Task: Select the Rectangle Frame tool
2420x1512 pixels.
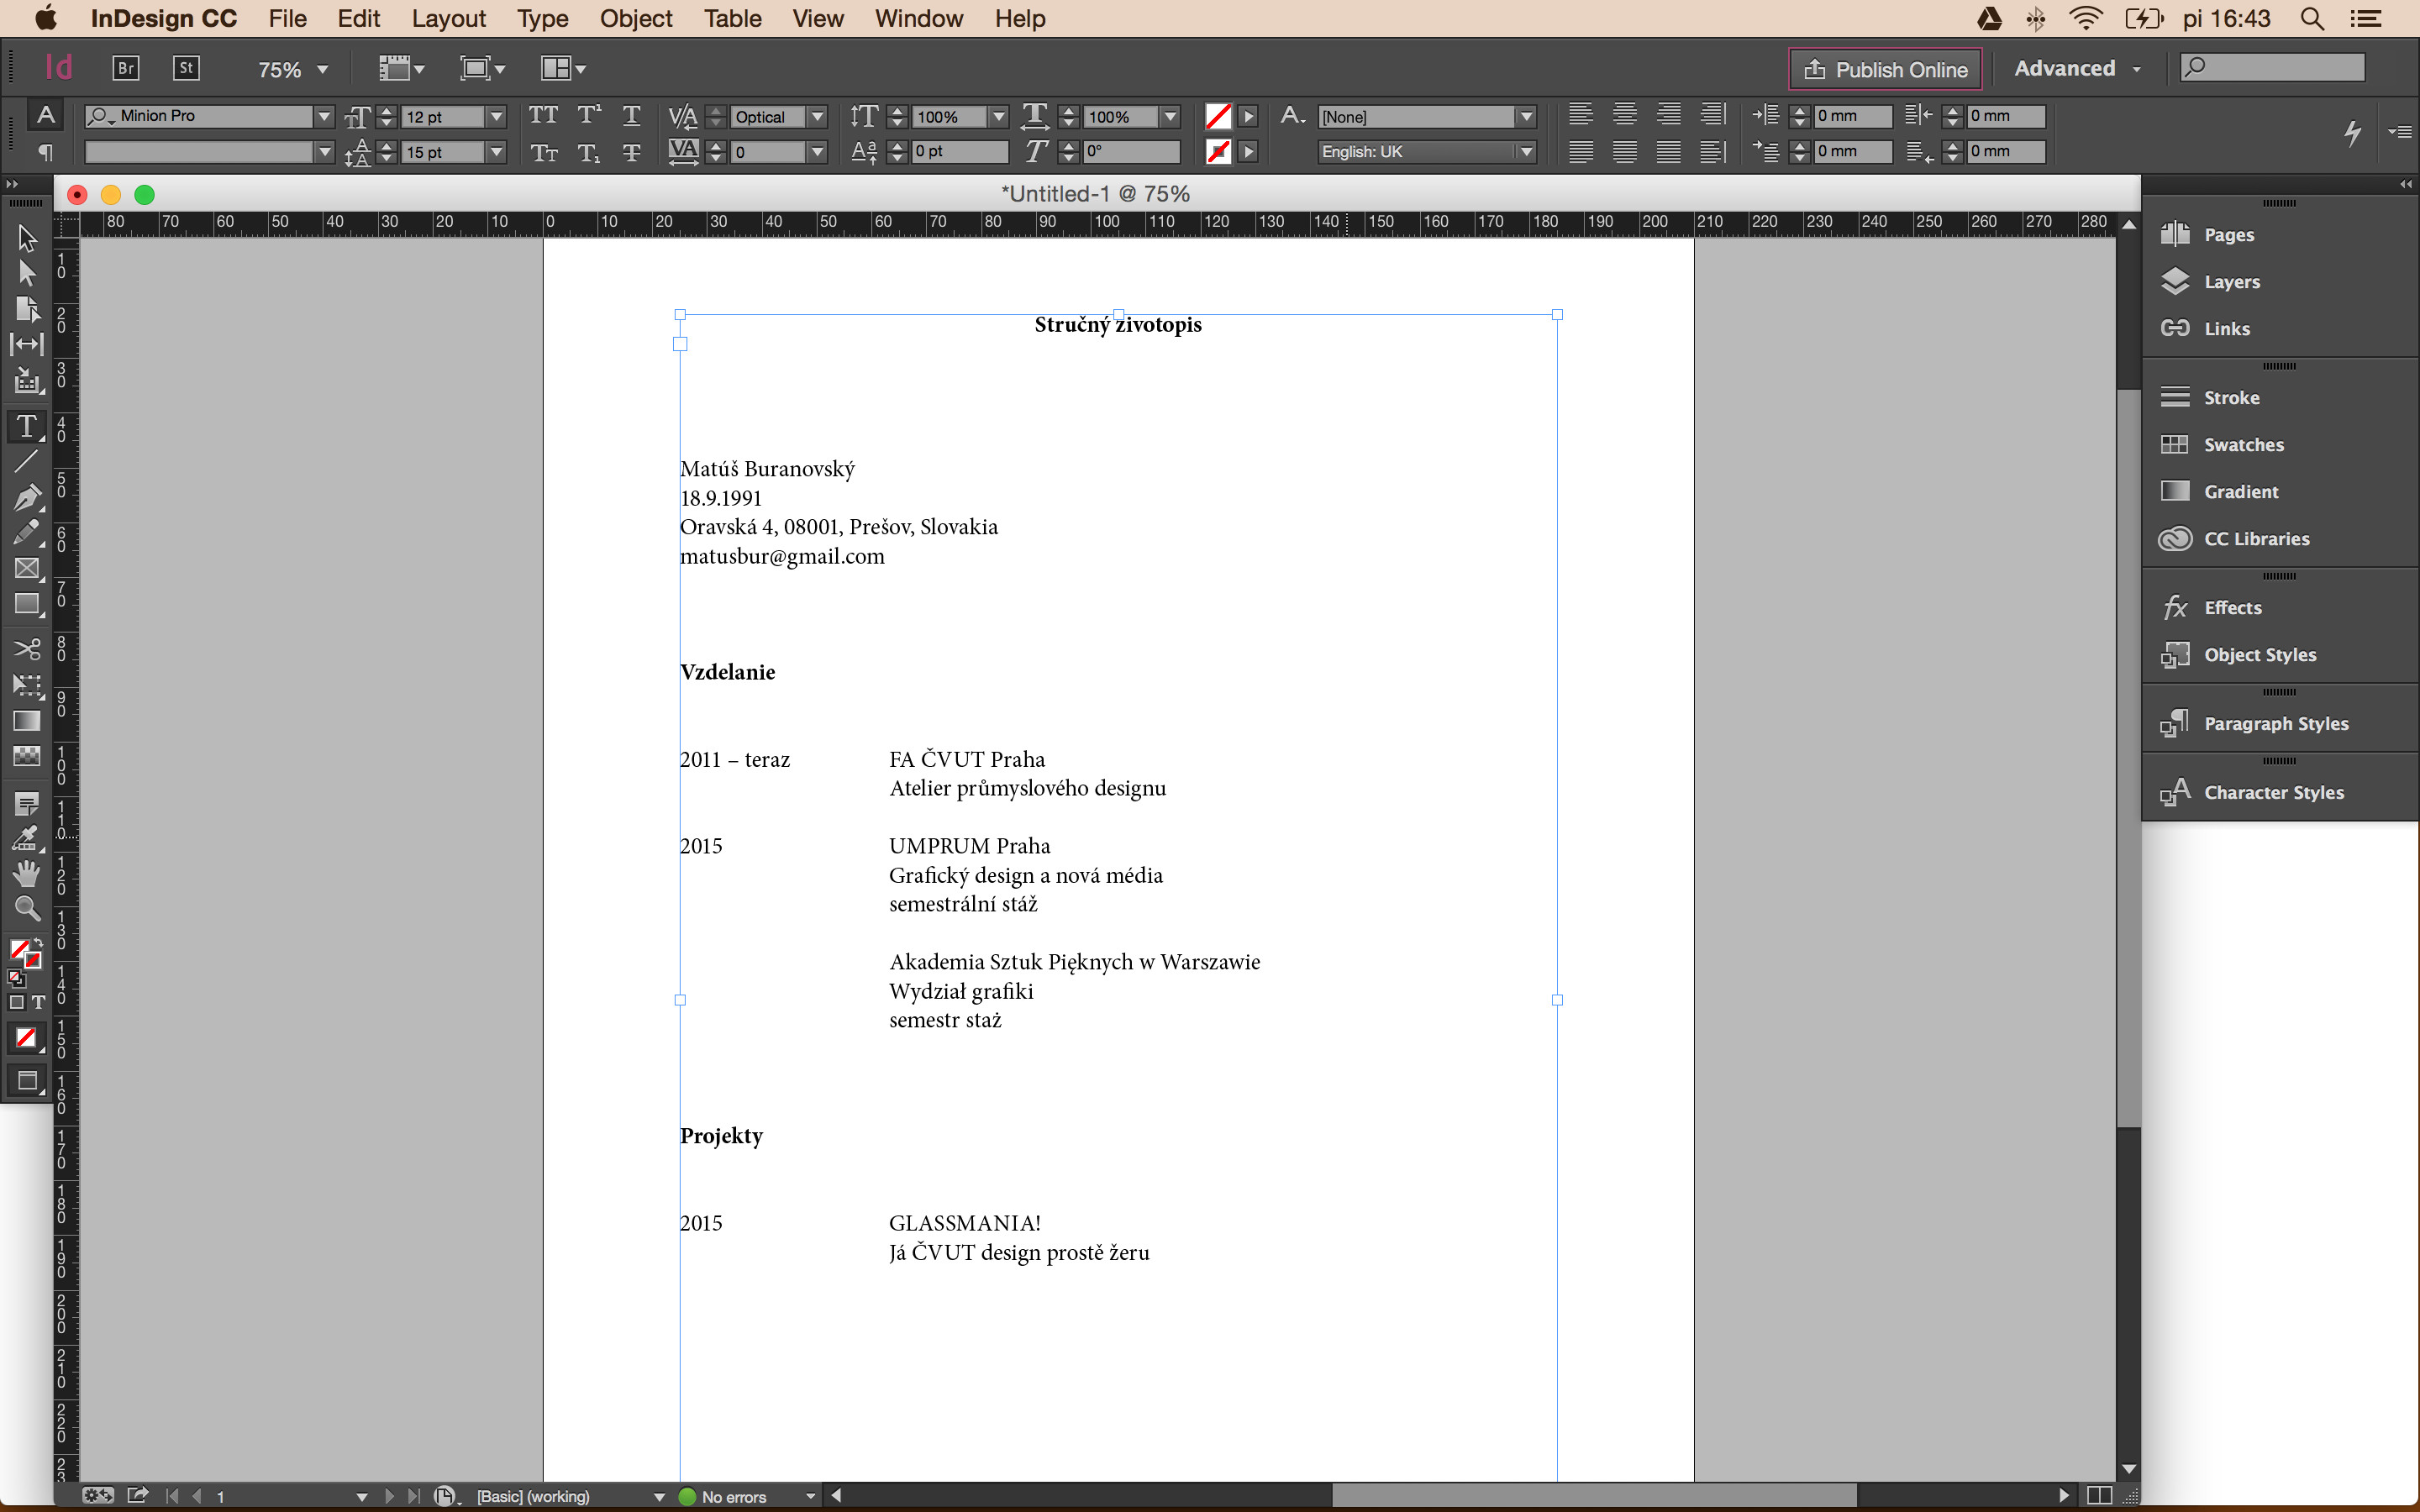Action: [x=27, y=569]
